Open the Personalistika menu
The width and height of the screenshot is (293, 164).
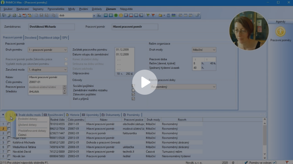click(56, 9)
